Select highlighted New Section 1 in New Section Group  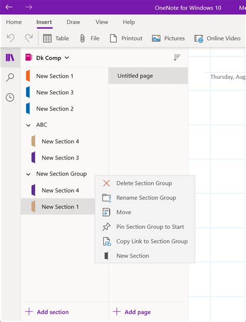[58, 207]
